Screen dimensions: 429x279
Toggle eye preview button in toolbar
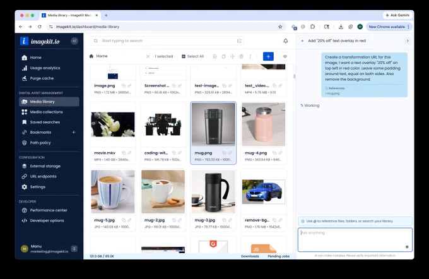(285, 56)
